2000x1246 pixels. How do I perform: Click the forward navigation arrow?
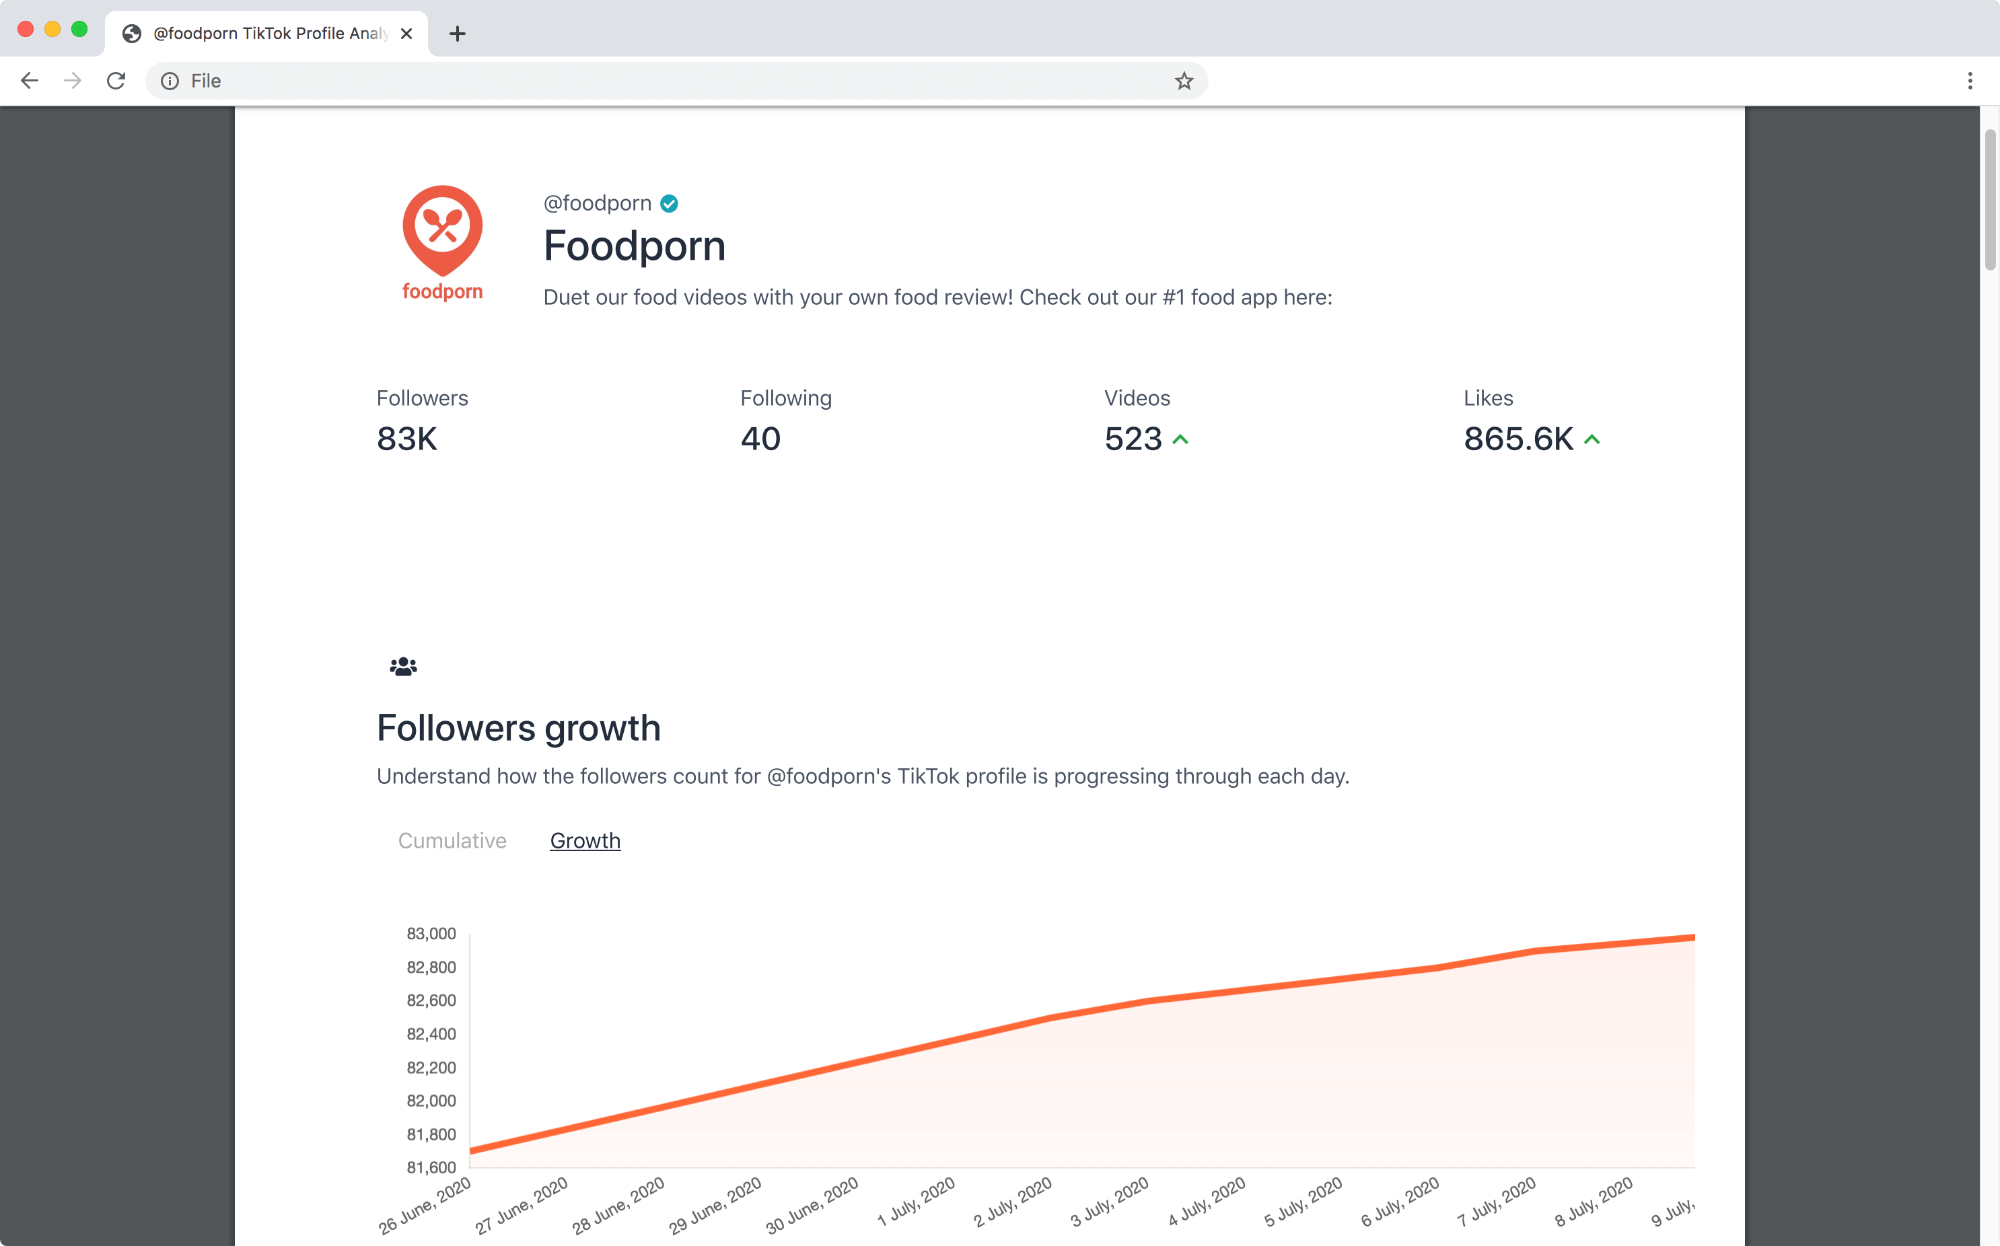point(73,81)
